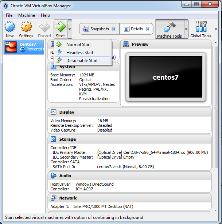Click the Network section icon
The image size is (222, 224).
point(54,198)
